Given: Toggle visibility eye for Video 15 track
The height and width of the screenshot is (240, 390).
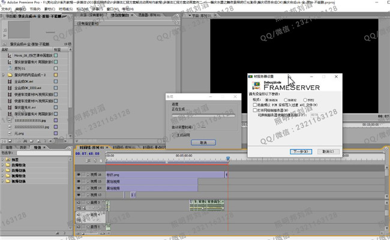Looking at the screenshot, I should 79,181.
